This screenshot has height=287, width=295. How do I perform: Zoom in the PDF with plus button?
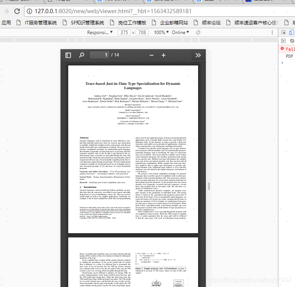(164, 55)
